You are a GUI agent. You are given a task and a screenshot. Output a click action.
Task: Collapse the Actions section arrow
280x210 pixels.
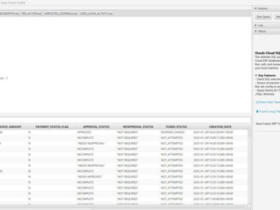(x=256, y=8)
